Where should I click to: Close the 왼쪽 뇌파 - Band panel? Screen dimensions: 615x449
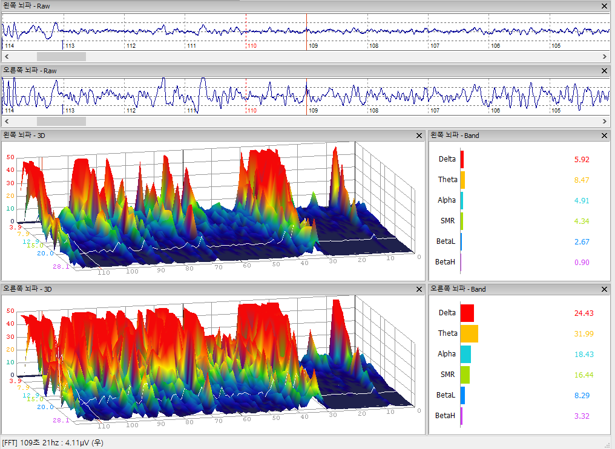pyautogui.click(x=605, y=136)
